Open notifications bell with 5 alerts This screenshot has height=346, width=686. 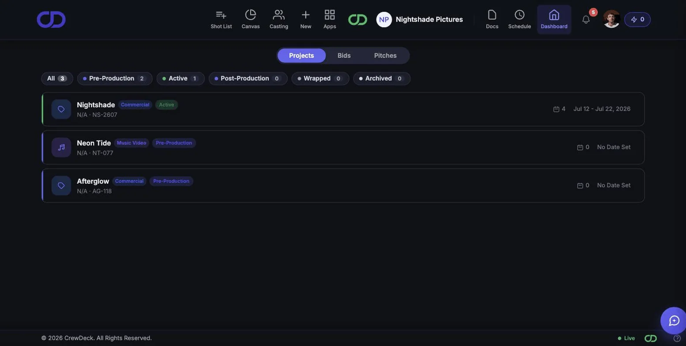point(586,19)
